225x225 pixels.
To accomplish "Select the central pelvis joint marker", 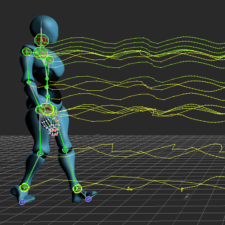I will 47,109.
